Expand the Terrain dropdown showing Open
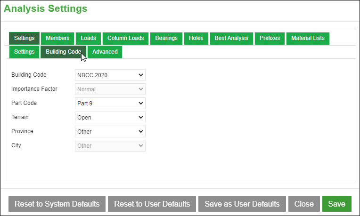360x216 pixels. point(110,118)
